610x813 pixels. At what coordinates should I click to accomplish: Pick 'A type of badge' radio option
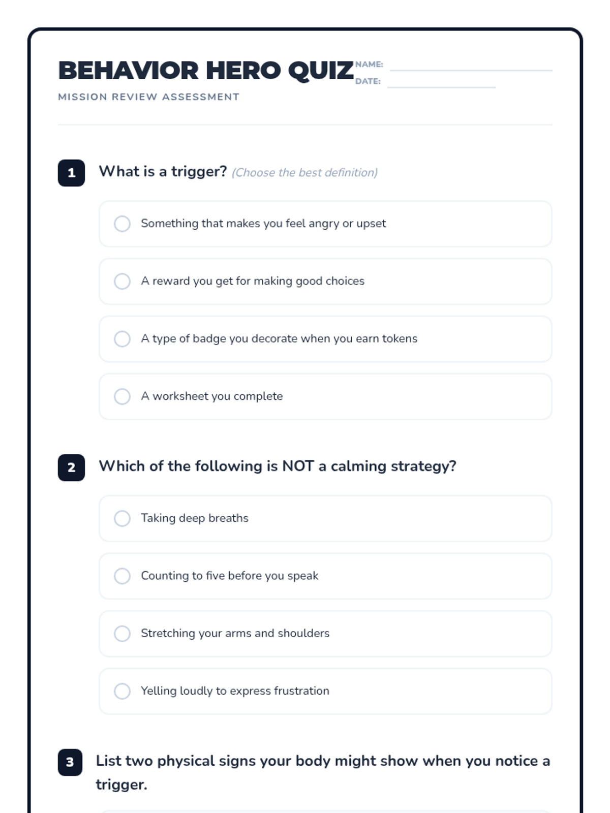pyautogui.click(x=122, y=339)
